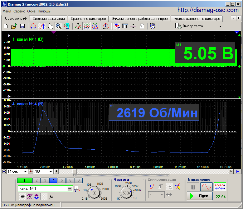The image size is (243, 209).
Task: Click the purple waveform filter icon
Action: (30, 197)
